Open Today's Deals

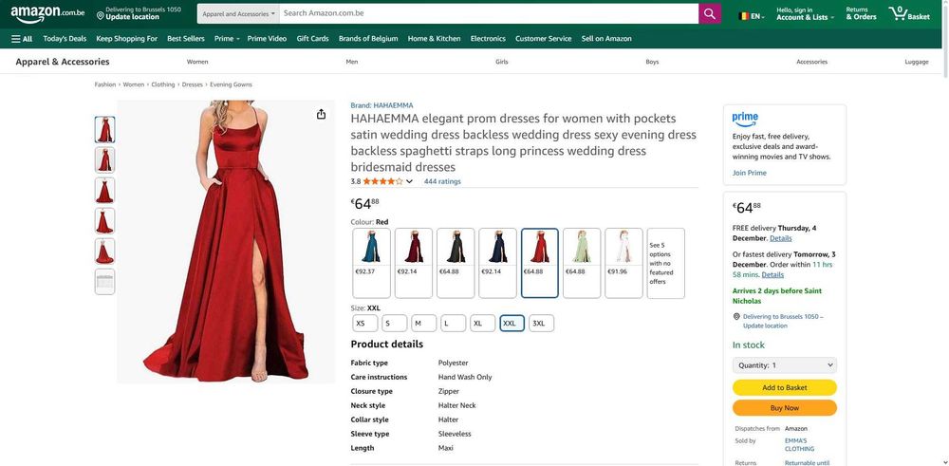pyautogui.click(x=65, y=39)
